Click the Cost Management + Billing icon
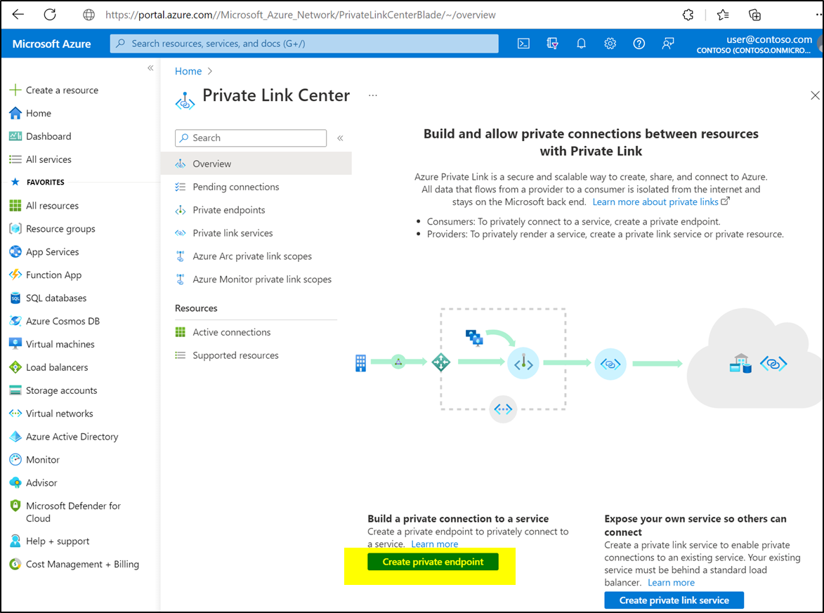The height and width of the screenshot is (613, 824). click(x=15, y=564)
